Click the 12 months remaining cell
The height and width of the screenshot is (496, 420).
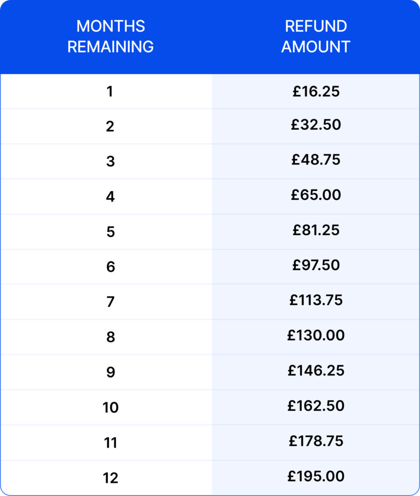[110, 478]
